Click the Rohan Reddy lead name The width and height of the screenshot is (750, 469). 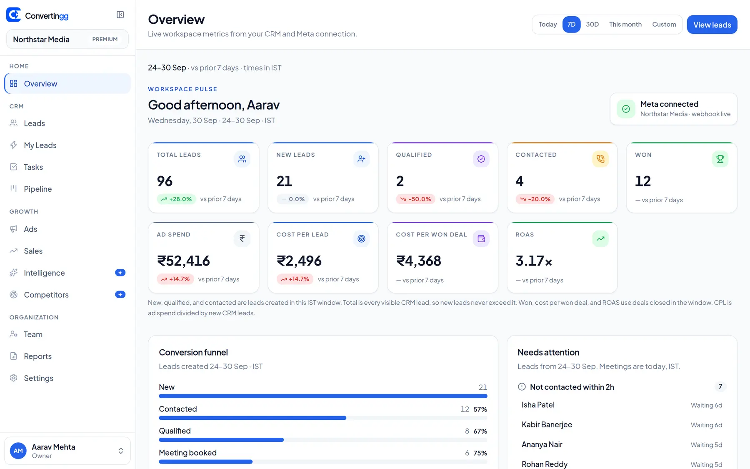545,464
